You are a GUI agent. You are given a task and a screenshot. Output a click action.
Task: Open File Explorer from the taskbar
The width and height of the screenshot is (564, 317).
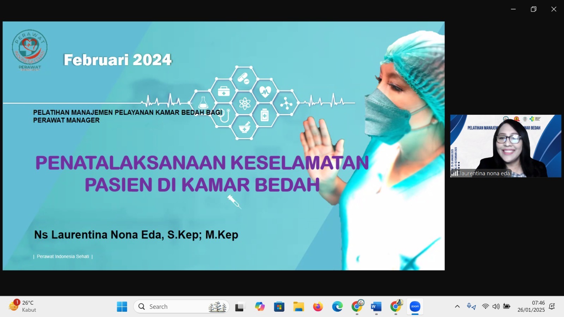[x=299, y=306]
